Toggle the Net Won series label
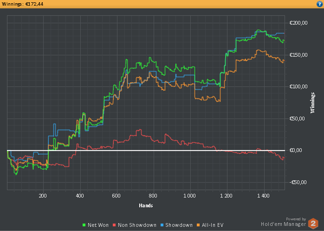324x231 pixels. point(97,225)
